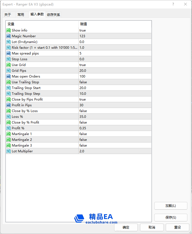Select the Use Trailing Stop false value
Image resolution: width=192 pixels, height=234 pixels.
coord(115,82)
